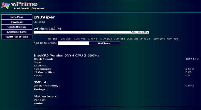Click the 21m 20s axis label
The height and width of the screenshot is (110, 201).
(x=106, y=39)
